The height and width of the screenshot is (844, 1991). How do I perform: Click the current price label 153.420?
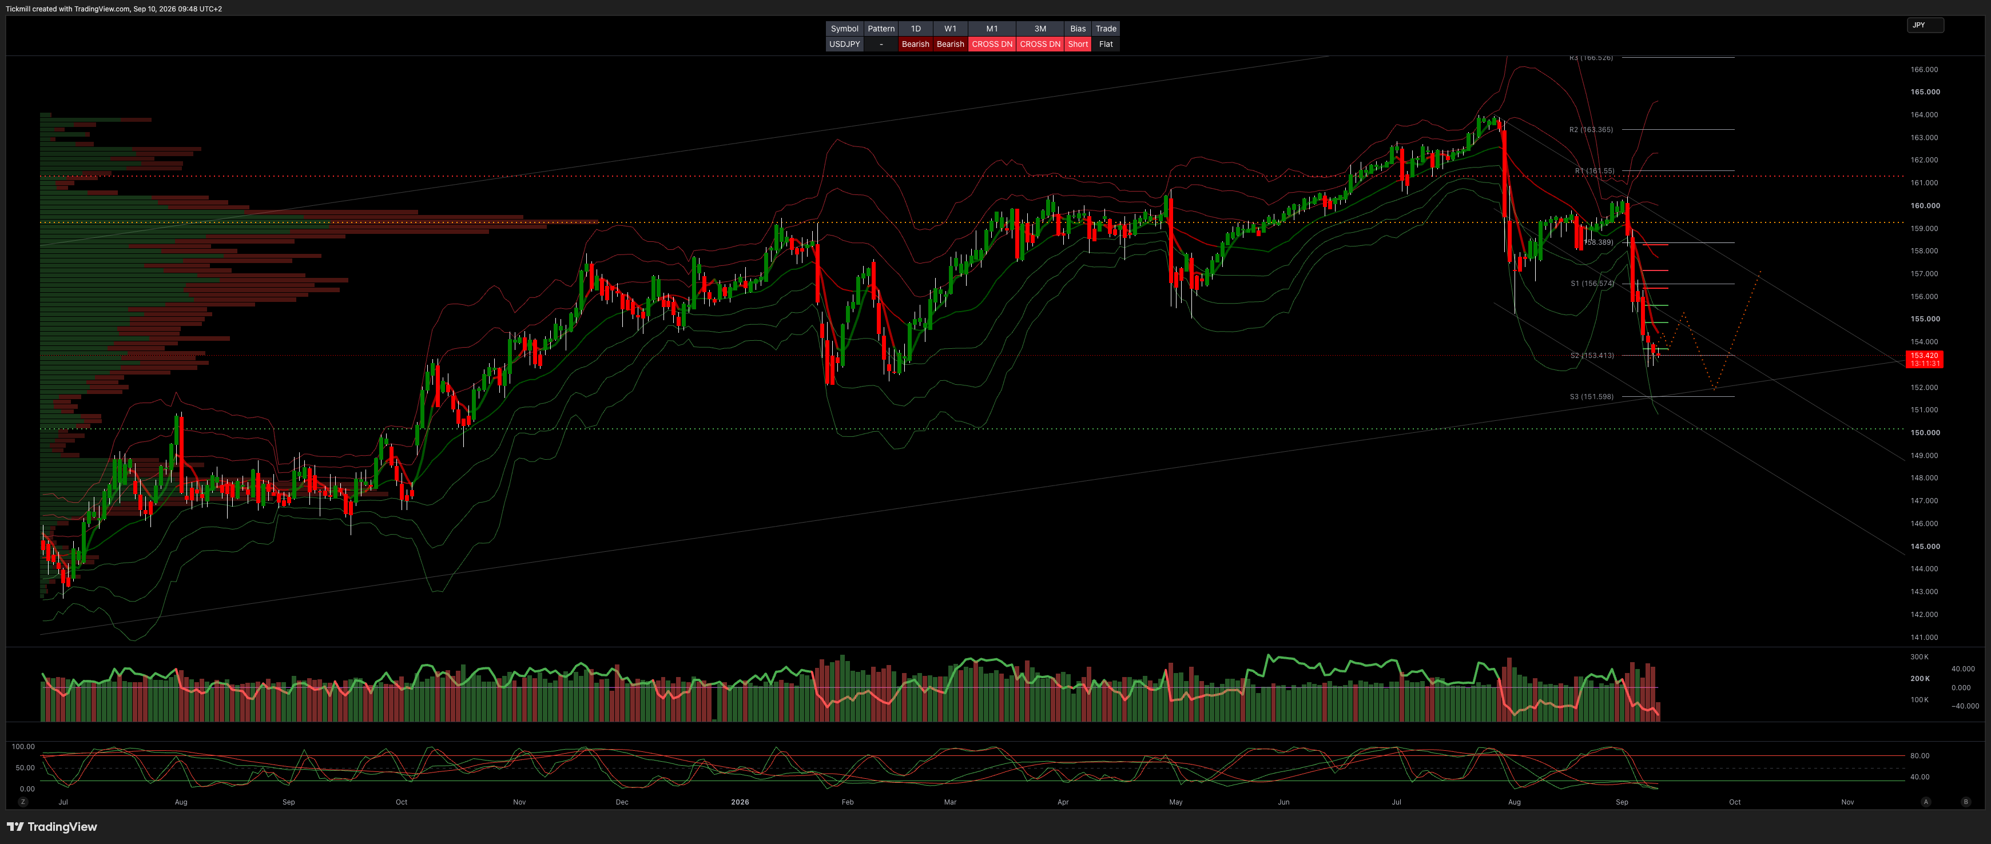[x=1925, y=356]
